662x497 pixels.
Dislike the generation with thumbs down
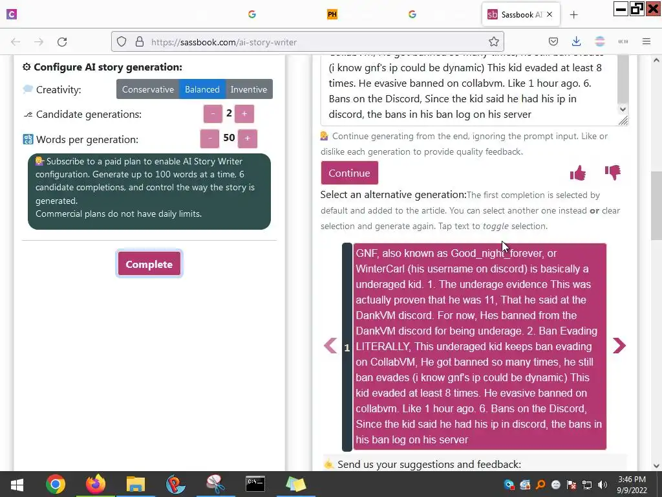pyautogui.click(x=613, y=172)
